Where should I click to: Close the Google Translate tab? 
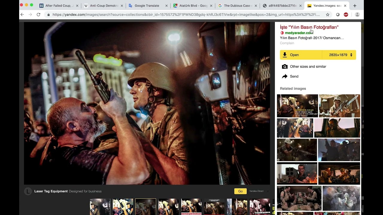point(167,5)
